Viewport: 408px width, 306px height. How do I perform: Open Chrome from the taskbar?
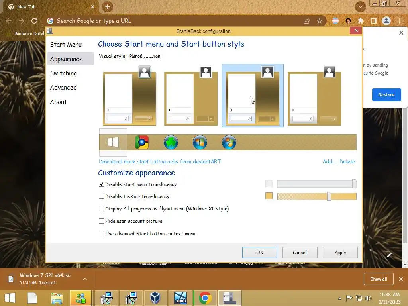(205, 298)
